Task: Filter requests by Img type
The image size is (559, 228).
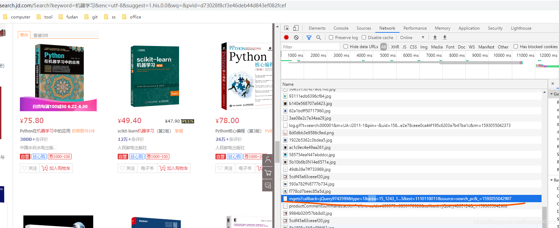Action: pyautogui.click(x=424, y=47)
